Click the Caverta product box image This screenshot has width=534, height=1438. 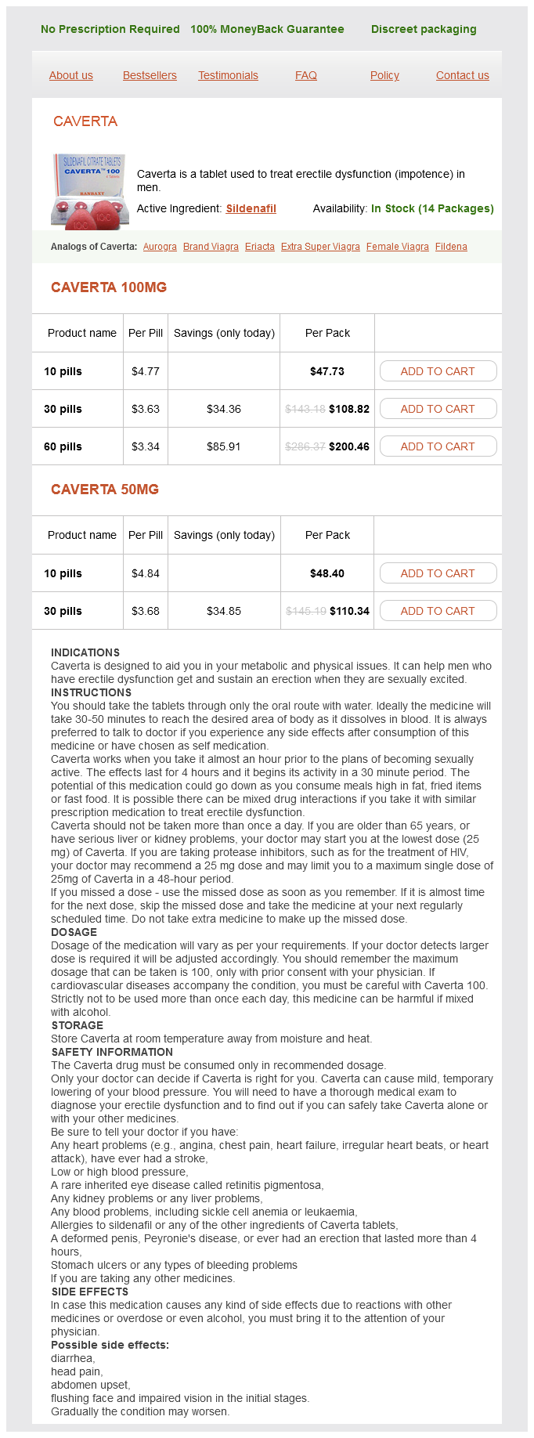(x=88, y=191)
